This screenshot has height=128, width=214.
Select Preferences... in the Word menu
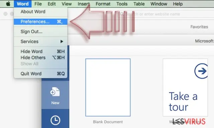coord(40,22)
